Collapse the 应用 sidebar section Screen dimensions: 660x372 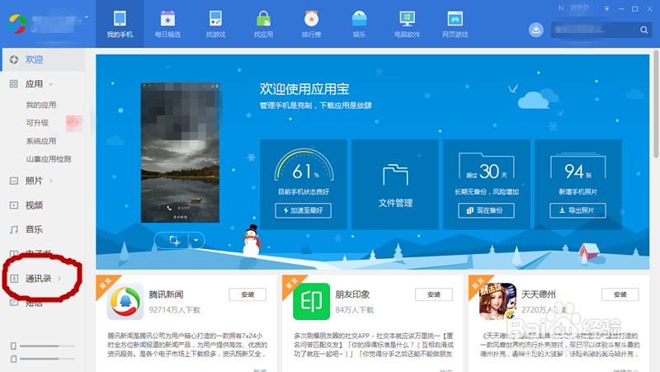pos(51,84)
